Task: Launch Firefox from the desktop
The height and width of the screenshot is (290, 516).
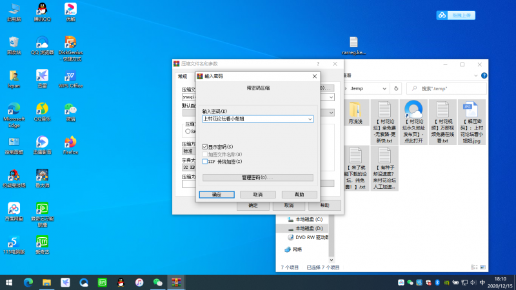Action: 70,146
